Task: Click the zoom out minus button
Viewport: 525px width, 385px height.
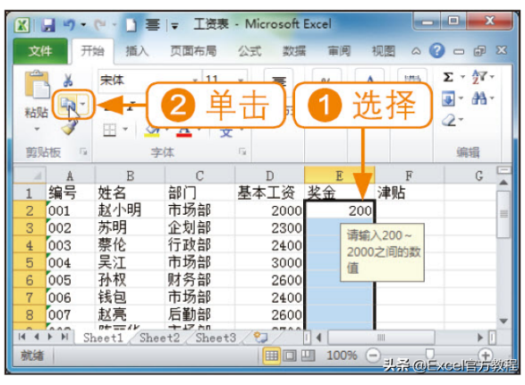Action: [x=373, y=355]
